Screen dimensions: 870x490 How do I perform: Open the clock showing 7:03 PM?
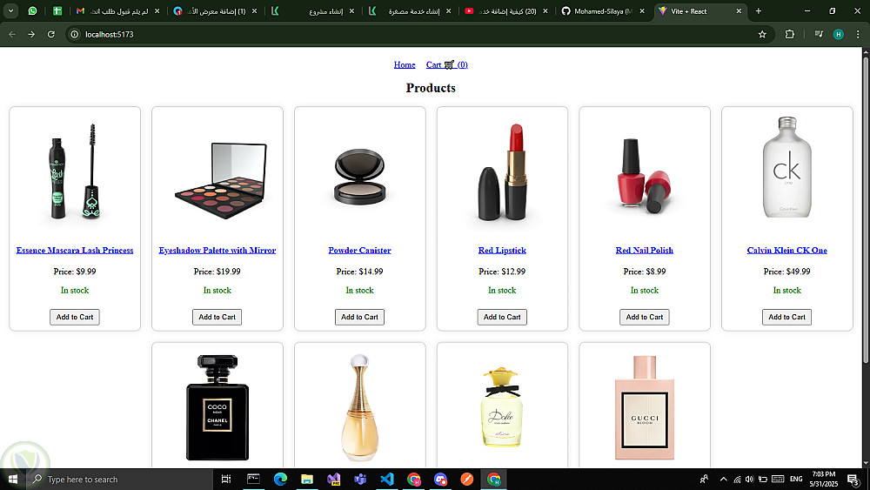(x=823, y=479)
